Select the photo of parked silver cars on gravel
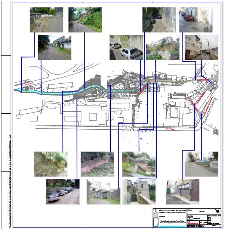Screen dimensions: 225x229 (x=63, y=192)
